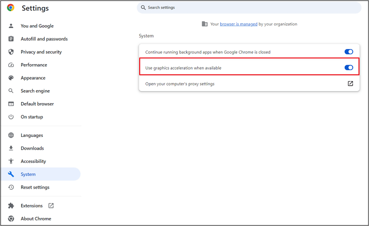Open the computer's proxy settings launch icon

(350, 84)
